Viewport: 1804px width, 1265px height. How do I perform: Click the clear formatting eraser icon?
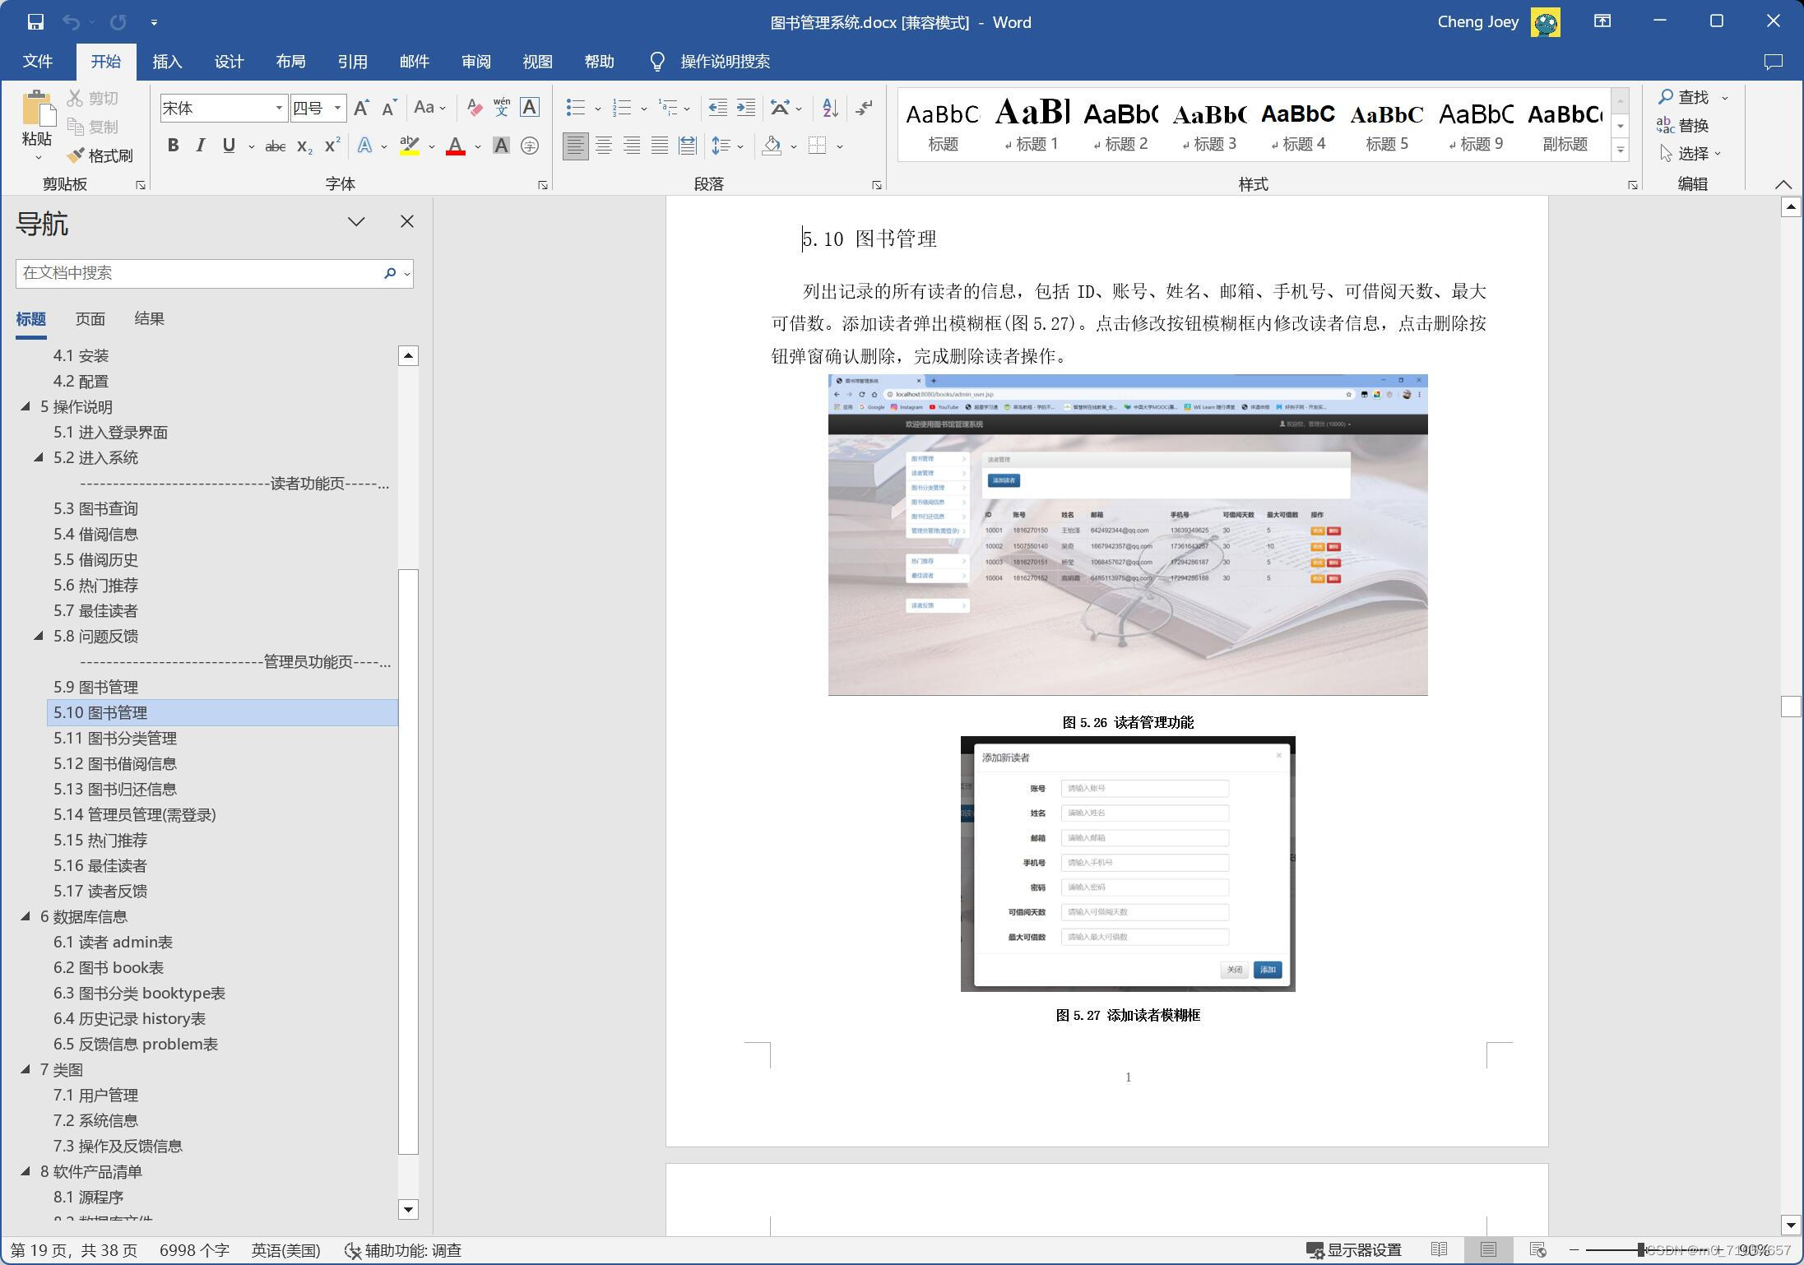(x=474, y=108)
